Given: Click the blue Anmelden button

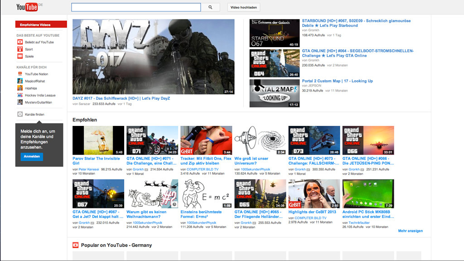Looking at the screenshot, I should [x=32, y=156].
